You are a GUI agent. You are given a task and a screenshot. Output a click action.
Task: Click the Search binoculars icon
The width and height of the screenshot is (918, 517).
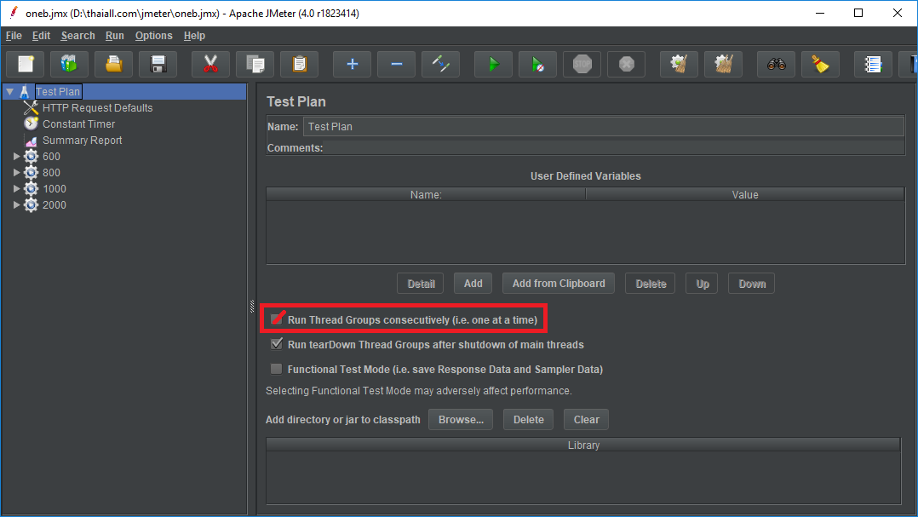(776, 64)
